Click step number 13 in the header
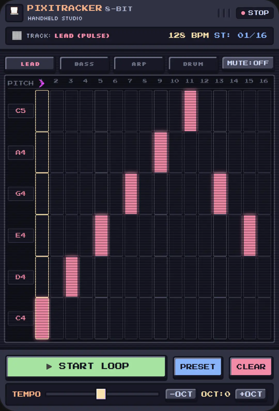Screen dimensions: 279x411 [x=219, y=81]
